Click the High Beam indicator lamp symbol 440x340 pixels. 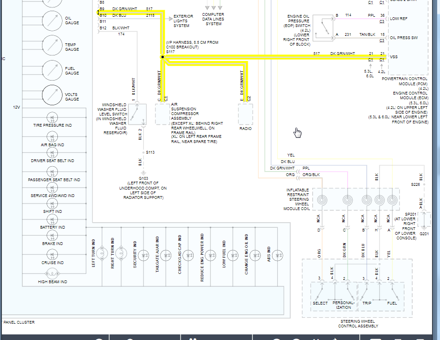pos(52,273)
